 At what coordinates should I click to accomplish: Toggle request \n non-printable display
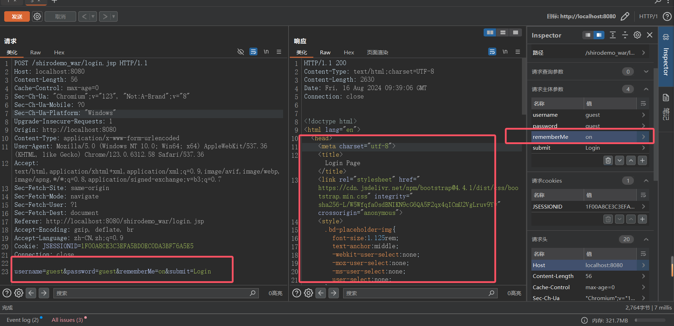(x=266, y=52)
